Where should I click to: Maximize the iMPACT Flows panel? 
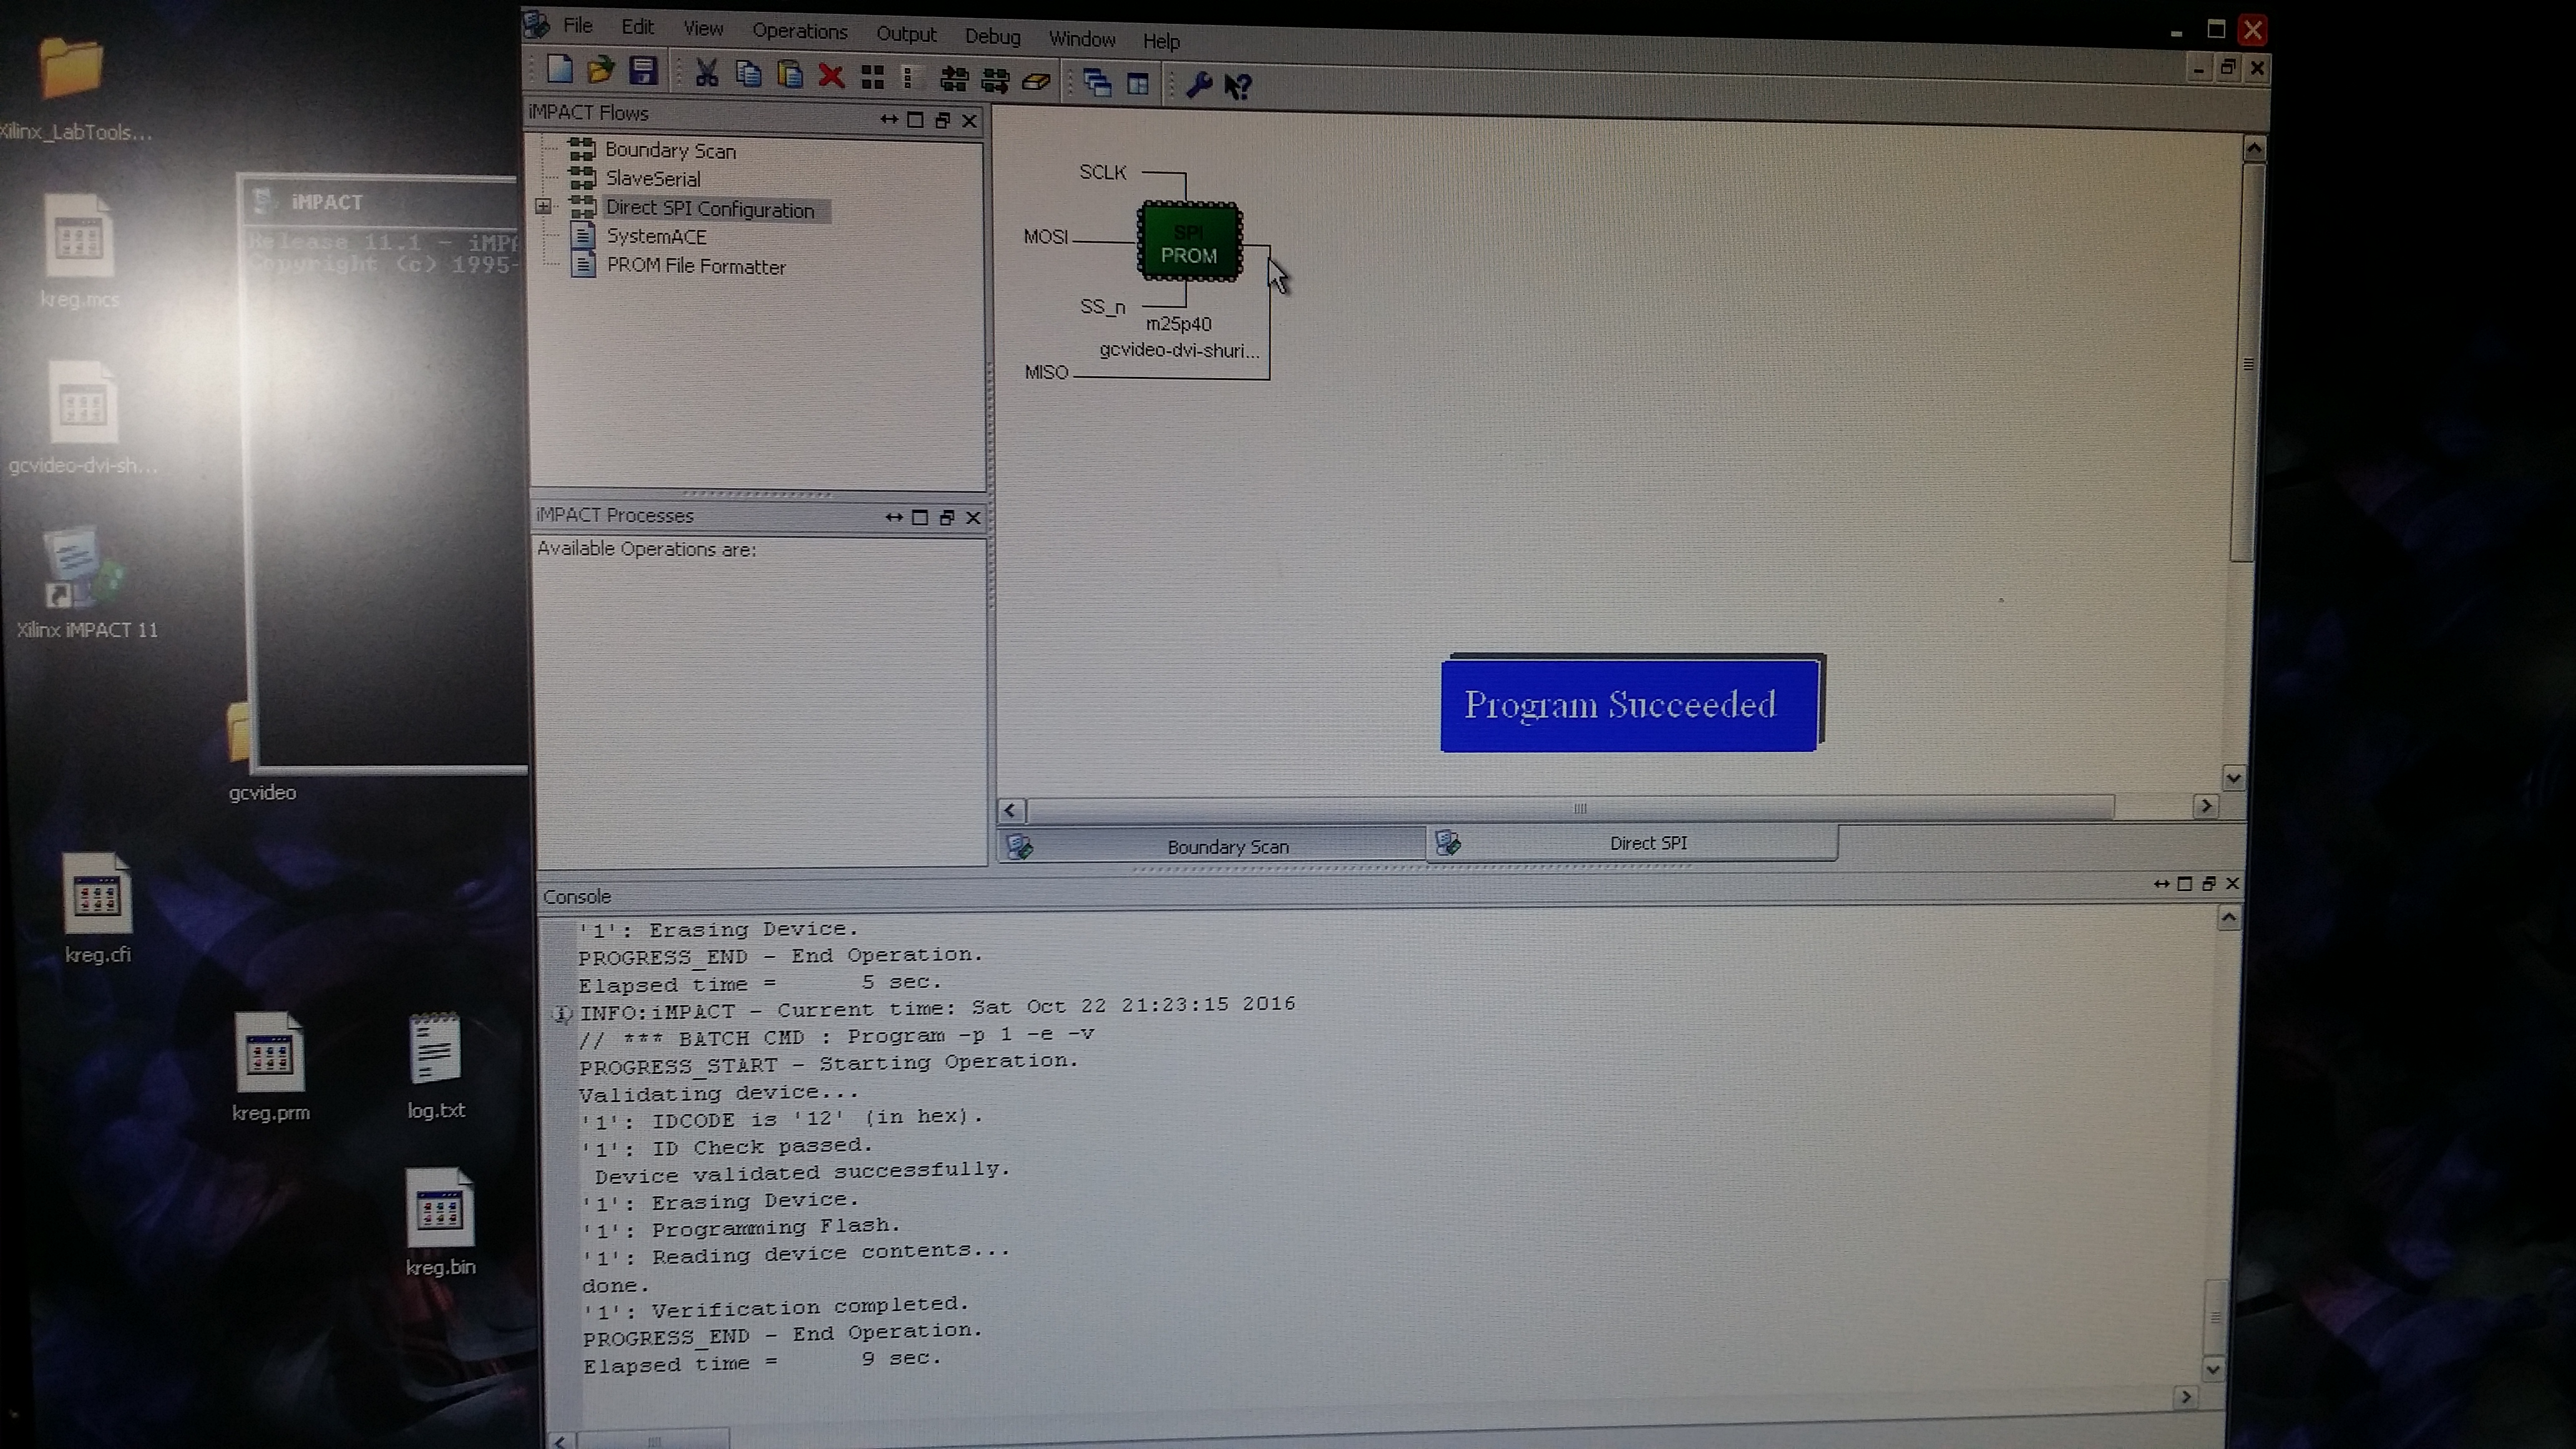915,120
